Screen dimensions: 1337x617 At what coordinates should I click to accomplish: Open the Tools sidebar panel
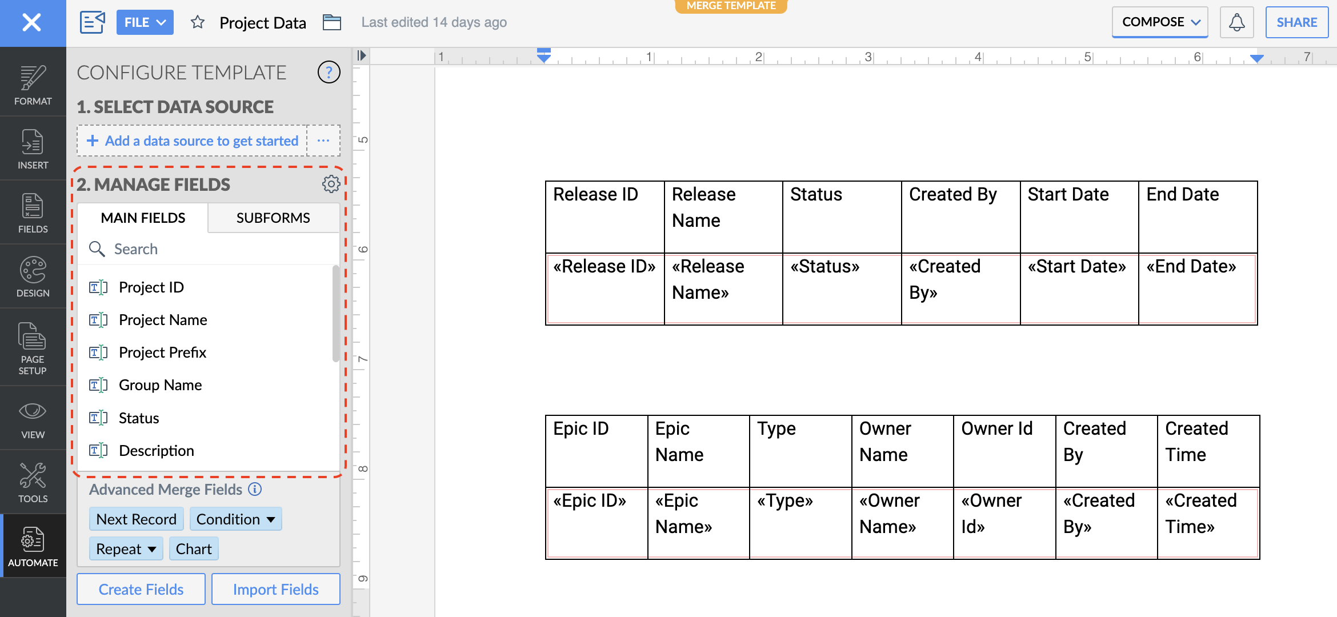[x=33, y=482]
